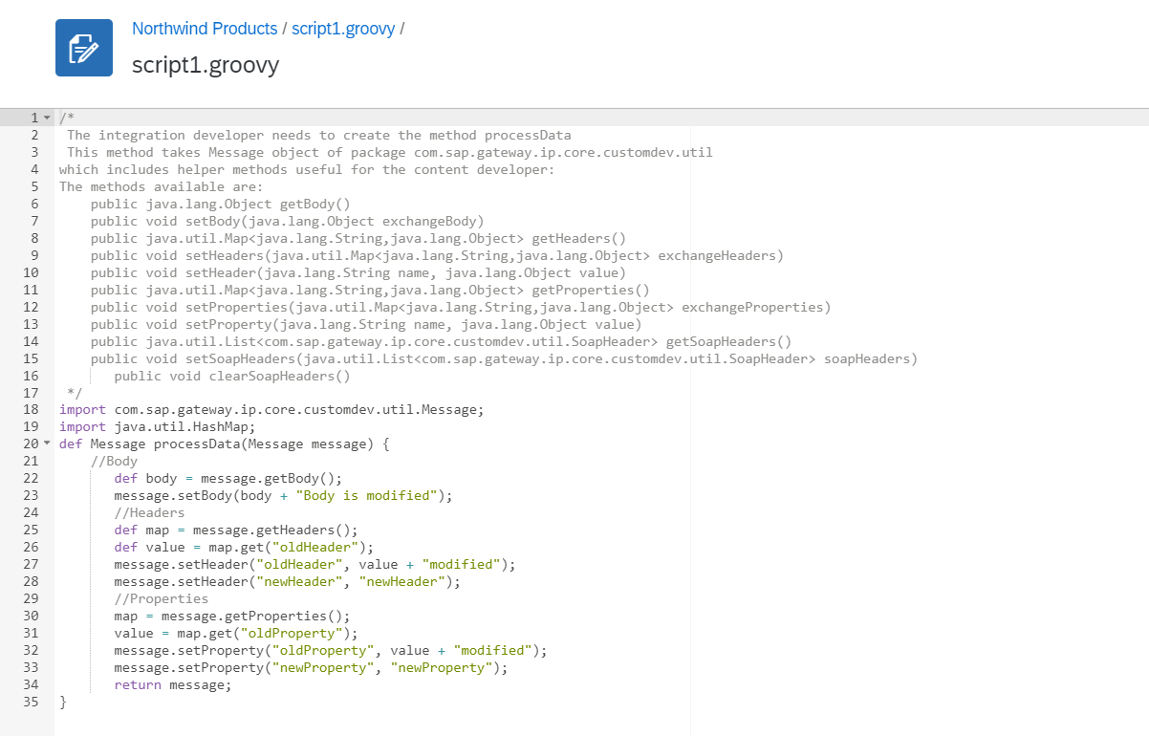Viewport: 1149px width, 736px height.
Task: Click the "//Body" comment line
Action: (x=114, y=462)
